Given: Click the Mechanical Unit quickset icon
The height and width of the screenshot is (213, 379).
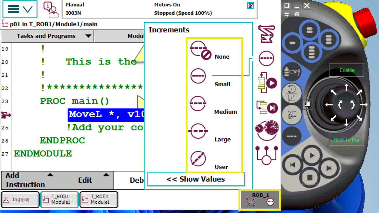Looking at the screenshot, I should tap(266, 34).
